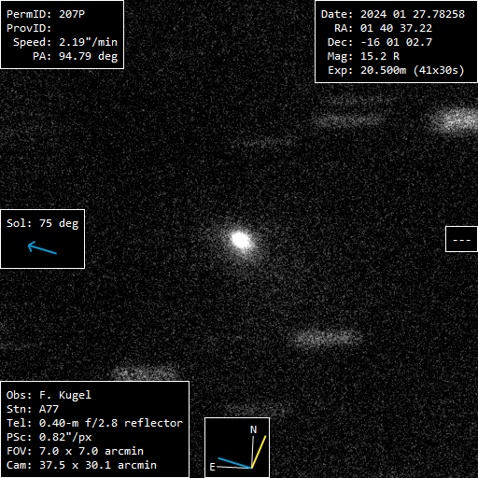The image size is (478, 478).
Task: Click the PermID 207P text
Action: (46, 14)
